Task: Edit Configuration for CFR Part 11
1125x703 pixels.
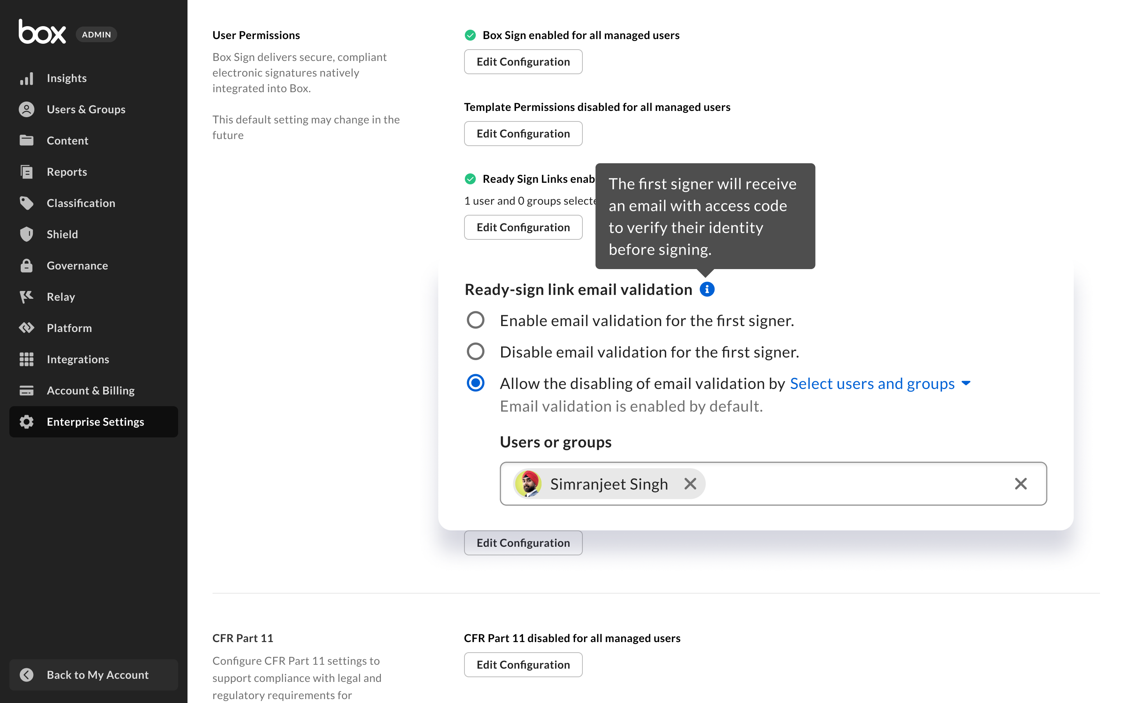Action: tap(523, 664)
